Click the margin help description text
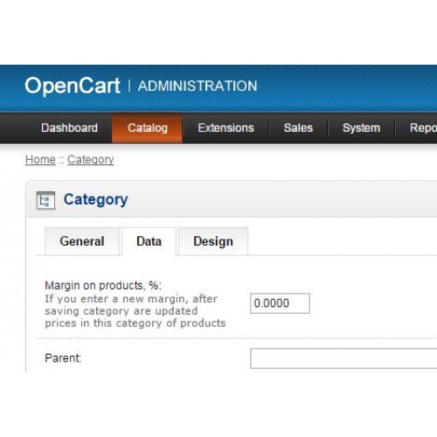This screenshot has width=437, height=437. [135, 311]
